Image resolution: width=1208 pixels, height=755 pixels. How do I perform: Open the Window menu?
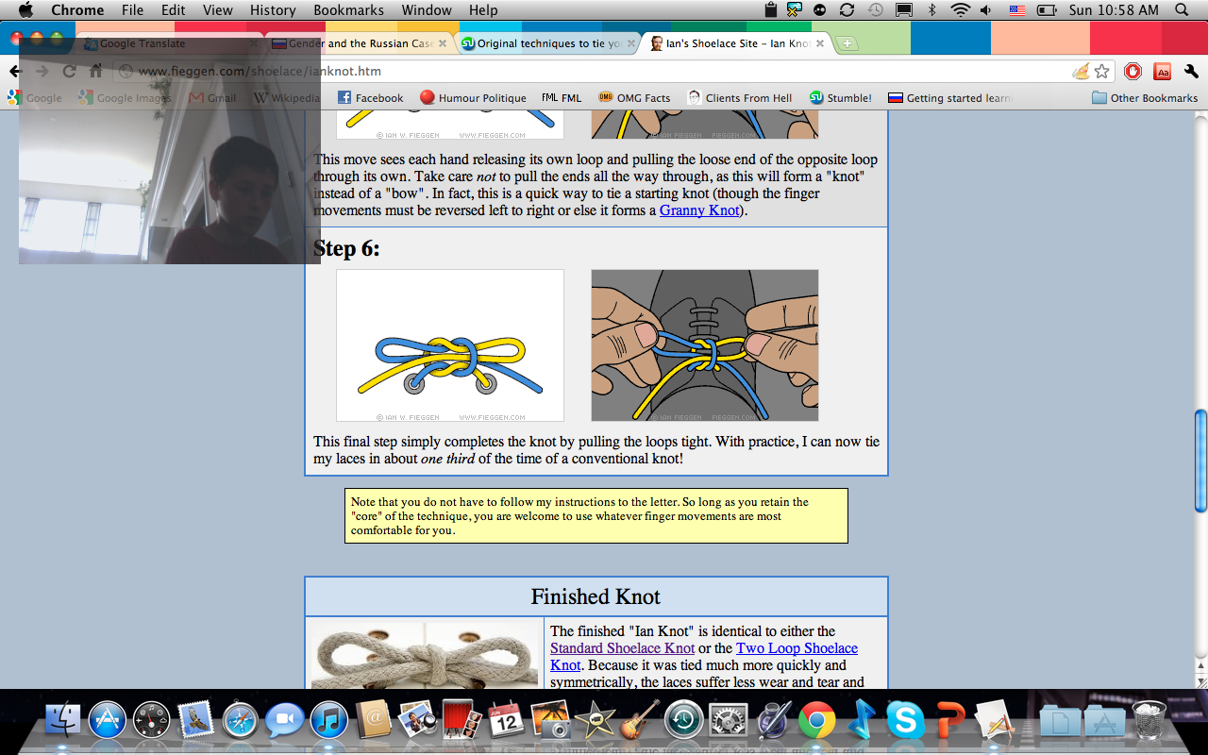tap(427, 10)
